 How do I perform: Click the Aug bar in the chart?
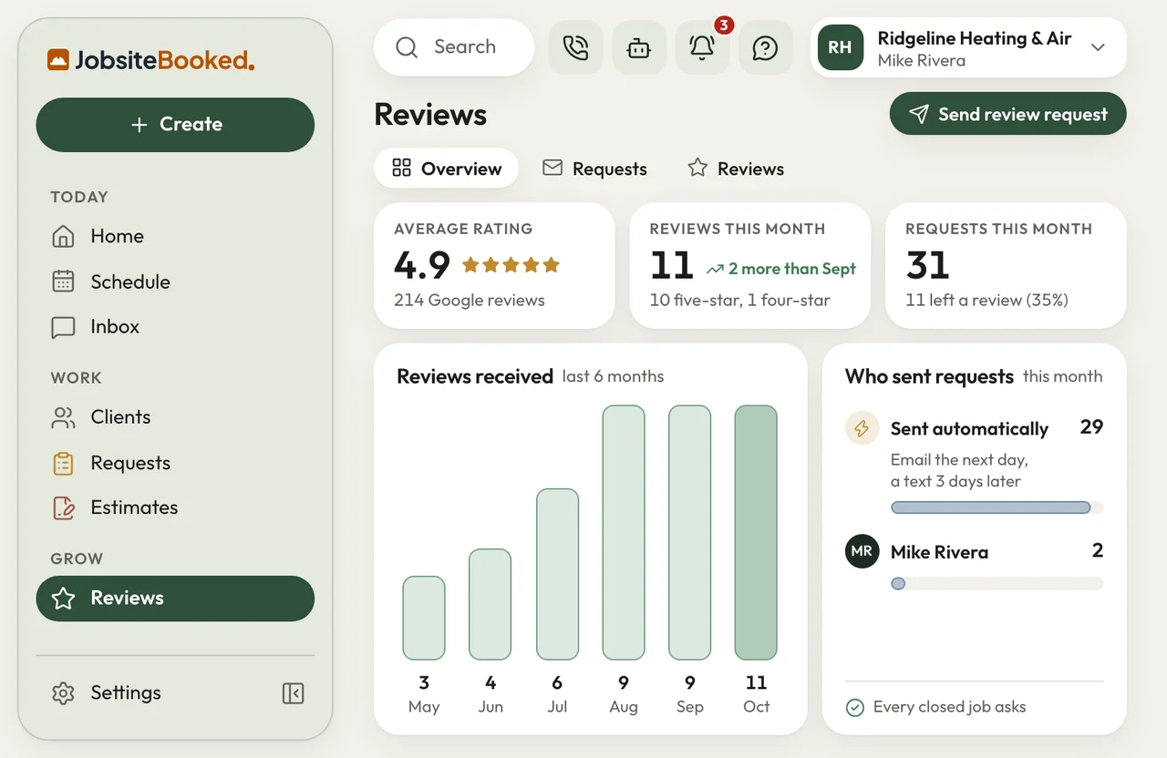point(624,533)
